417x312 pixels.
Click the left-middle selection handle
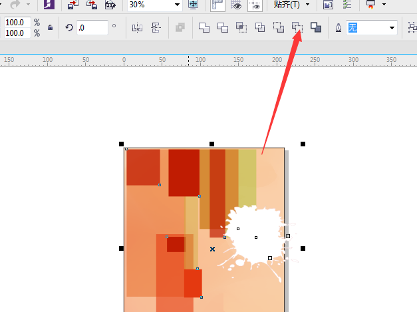[x=121, y=248]
